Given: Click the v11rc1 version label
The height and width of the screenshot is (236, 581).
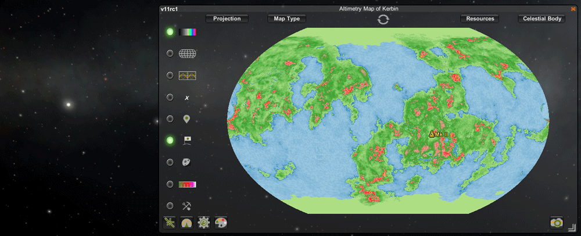Looking at the screenshot, I should pos(169,9).
